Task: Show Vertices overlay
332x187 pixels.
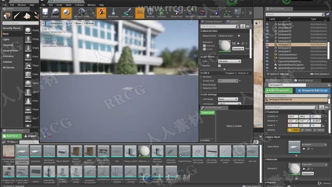Action: (227, 13)
